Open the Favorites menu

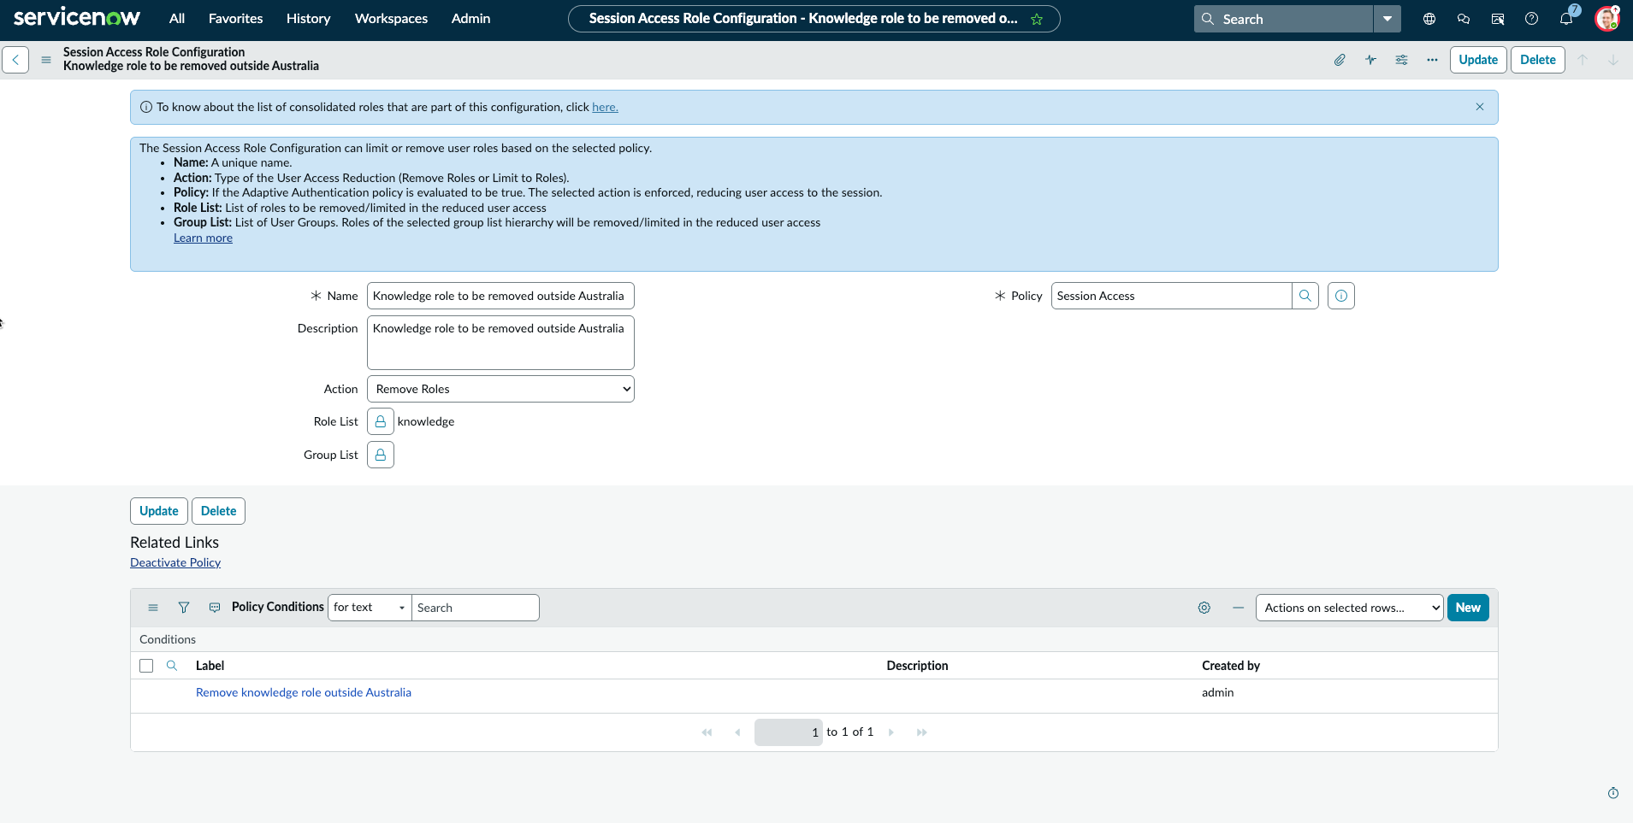pyautogui.click(x=236, y=18)
